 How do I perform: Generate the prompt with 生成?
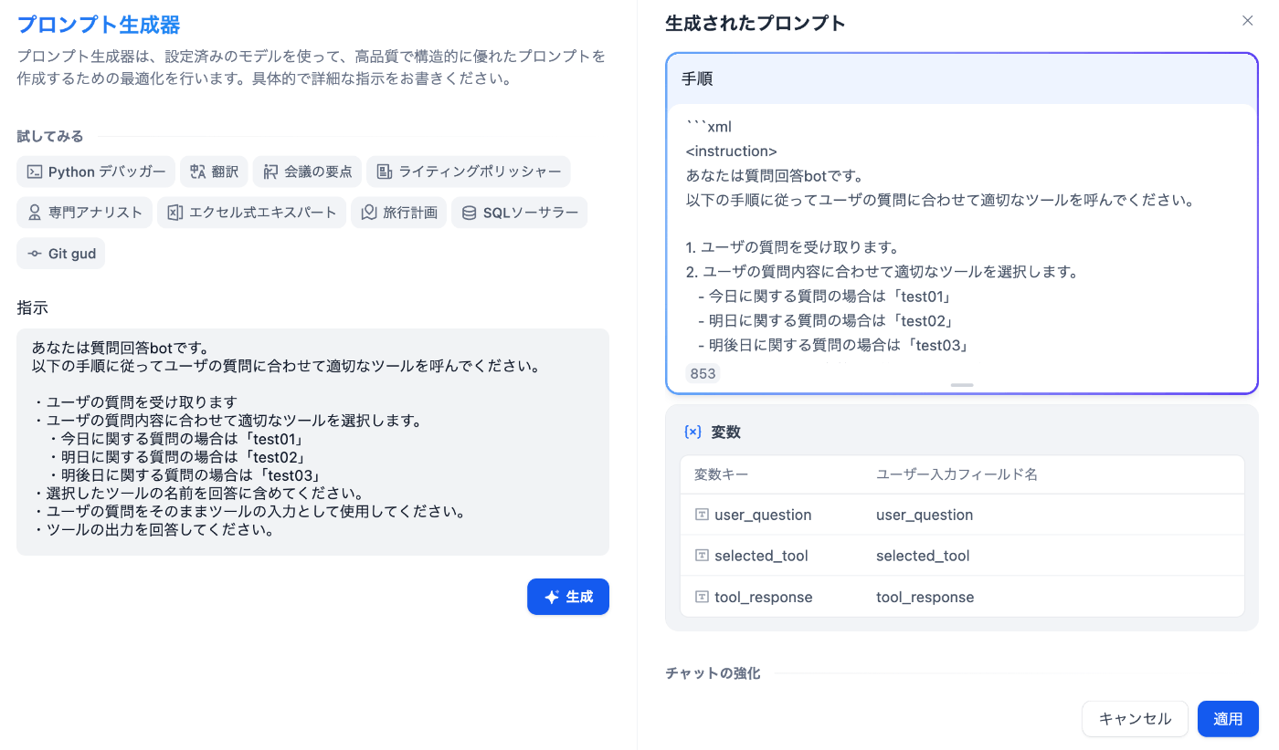click(568, 597)
